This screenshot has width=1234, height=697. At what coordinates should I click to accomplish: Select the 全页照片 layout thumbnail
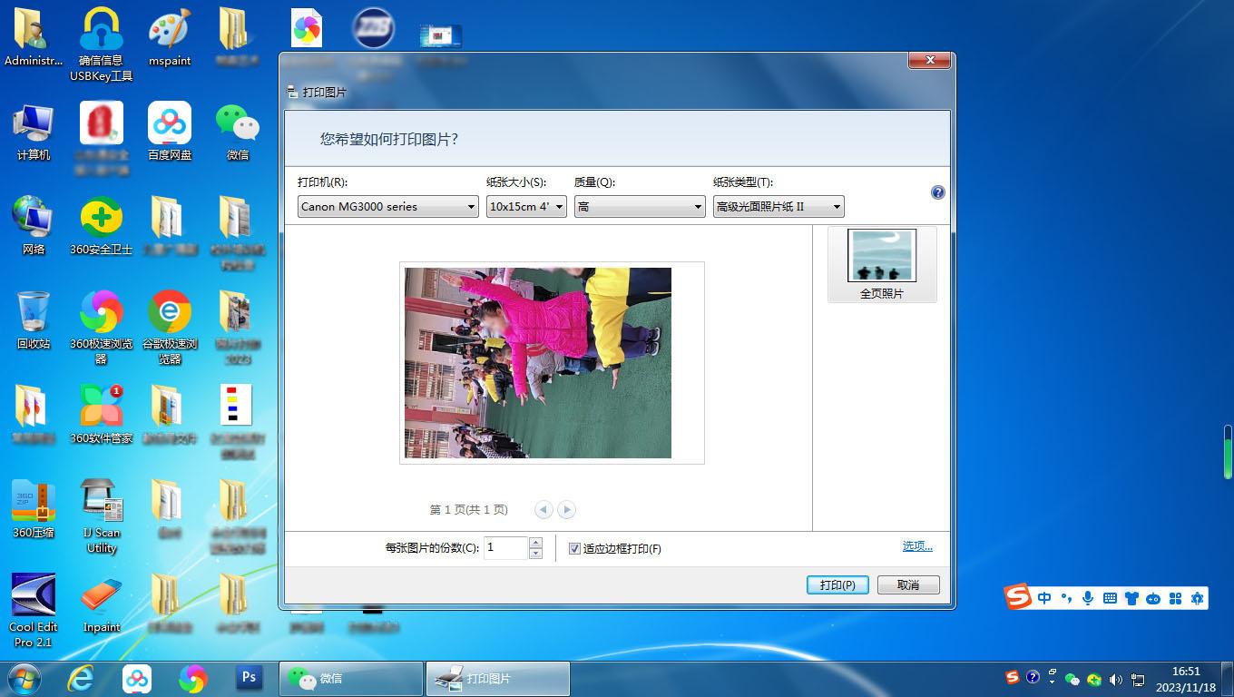[x=881, y=264]
